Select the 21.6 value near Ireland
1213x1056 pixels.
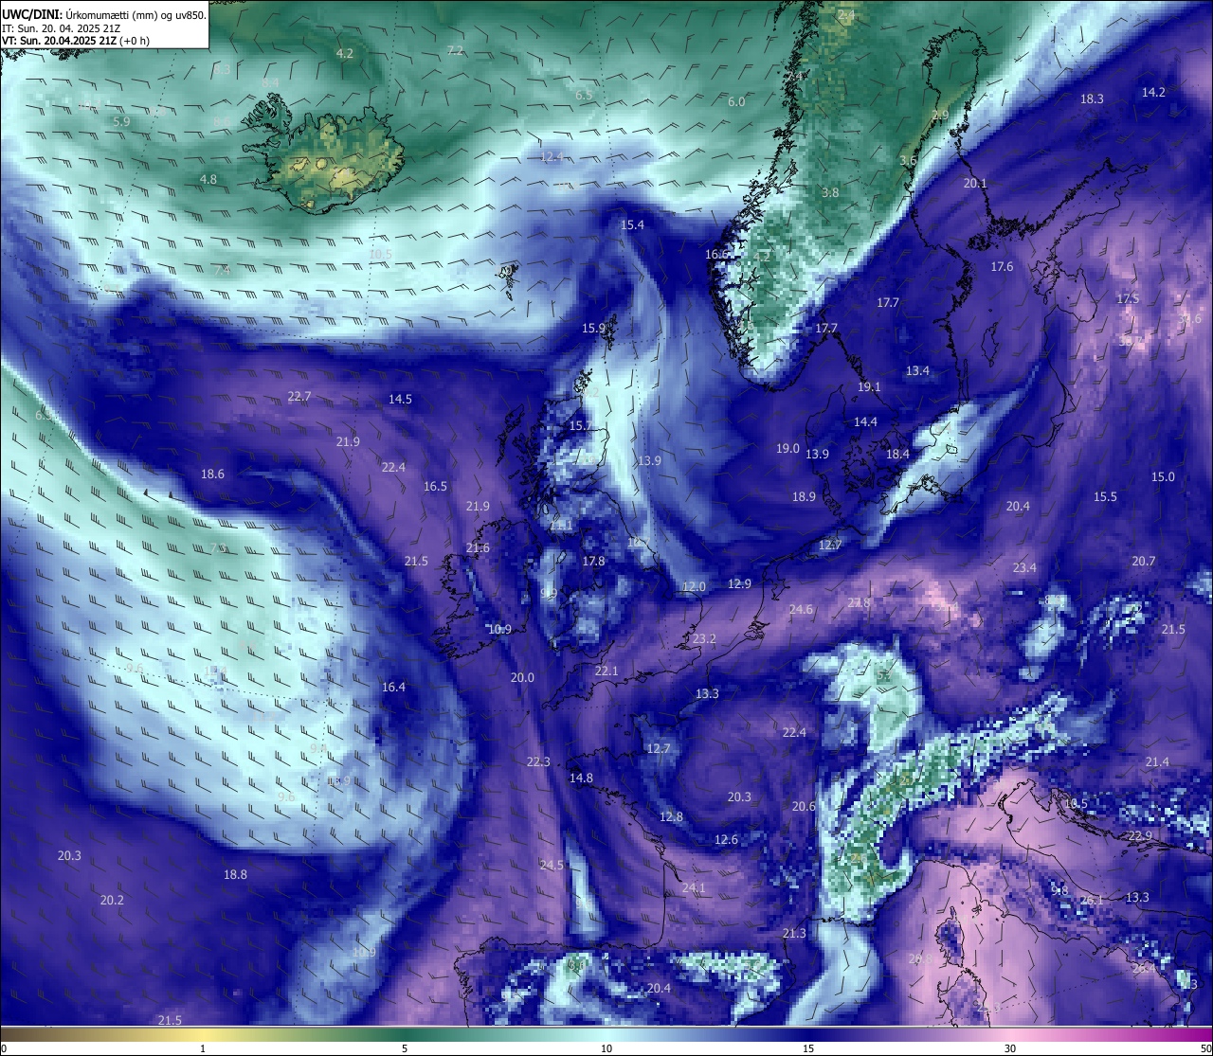(478, 547)
